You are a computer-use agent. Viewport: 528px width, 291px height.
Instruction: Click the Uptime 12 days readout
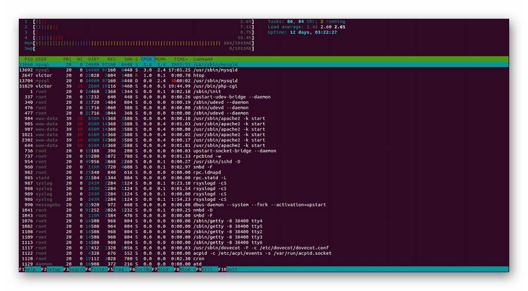(x=302, y=32)
